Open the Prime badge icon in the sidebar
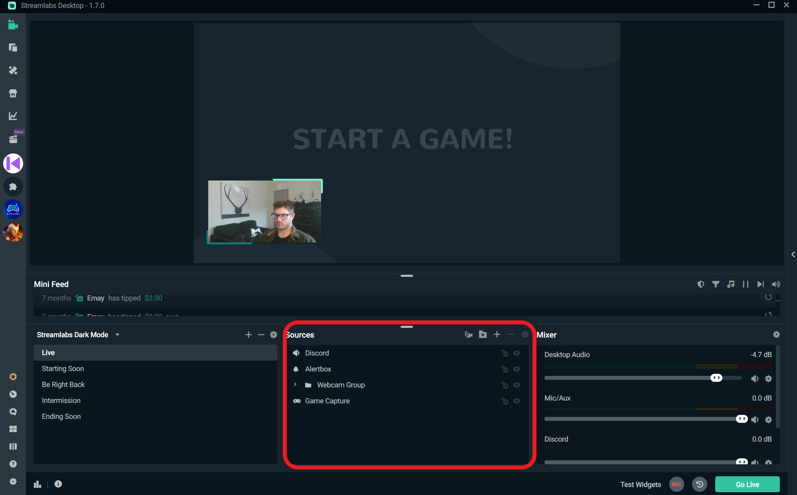Screen dimensions: 797x495 (x=13, y=377)
